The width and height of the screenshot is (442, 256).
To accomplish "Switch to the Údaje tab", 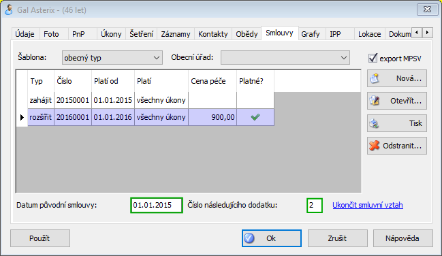I will click(x=25, y=34).
